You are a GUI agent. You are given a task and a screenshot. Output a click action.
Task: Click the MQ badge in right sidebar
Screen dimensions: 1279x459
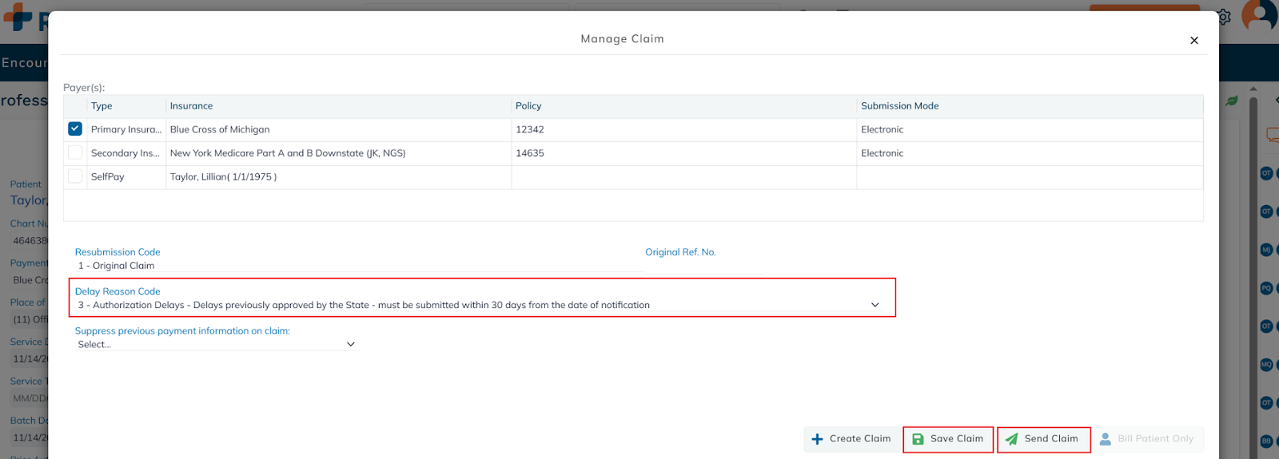click(1266, 365)
